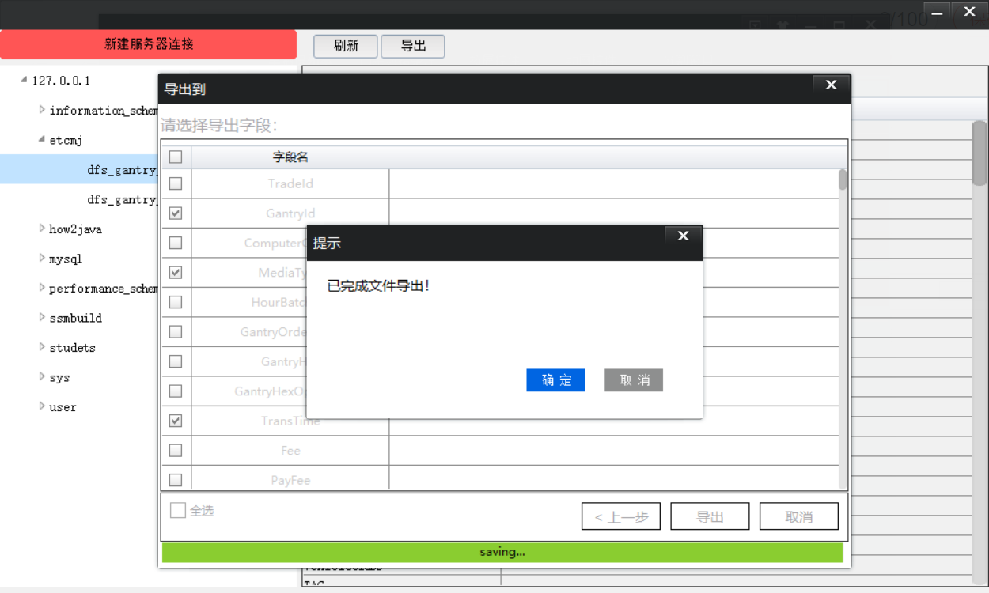Click the green saving... progress bar
The width and height of the screenshot is (989, 593).
point(502,552)
